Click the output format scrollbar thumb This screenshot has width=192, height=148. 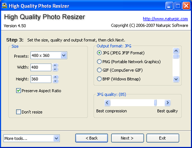[176, 56]
